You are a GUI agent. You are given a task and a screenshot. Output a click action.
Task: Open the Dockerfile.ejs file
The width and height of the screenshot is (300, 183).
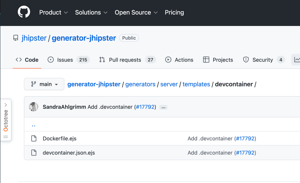click(60, 139)
